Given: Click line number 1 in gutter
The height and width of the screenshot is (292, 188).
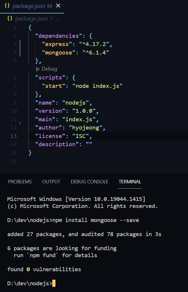Looking at the screenshot, I should click(15, 28).
